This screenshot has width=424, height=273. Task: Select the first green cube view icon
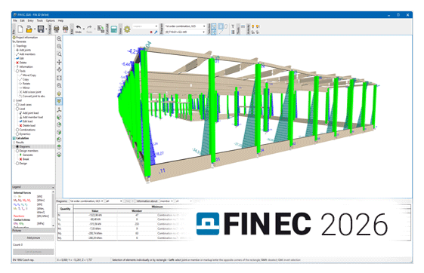coord(59,118)
